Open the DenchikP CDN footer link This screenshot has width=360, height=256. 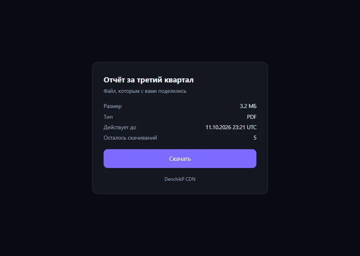tap(180, 179)
